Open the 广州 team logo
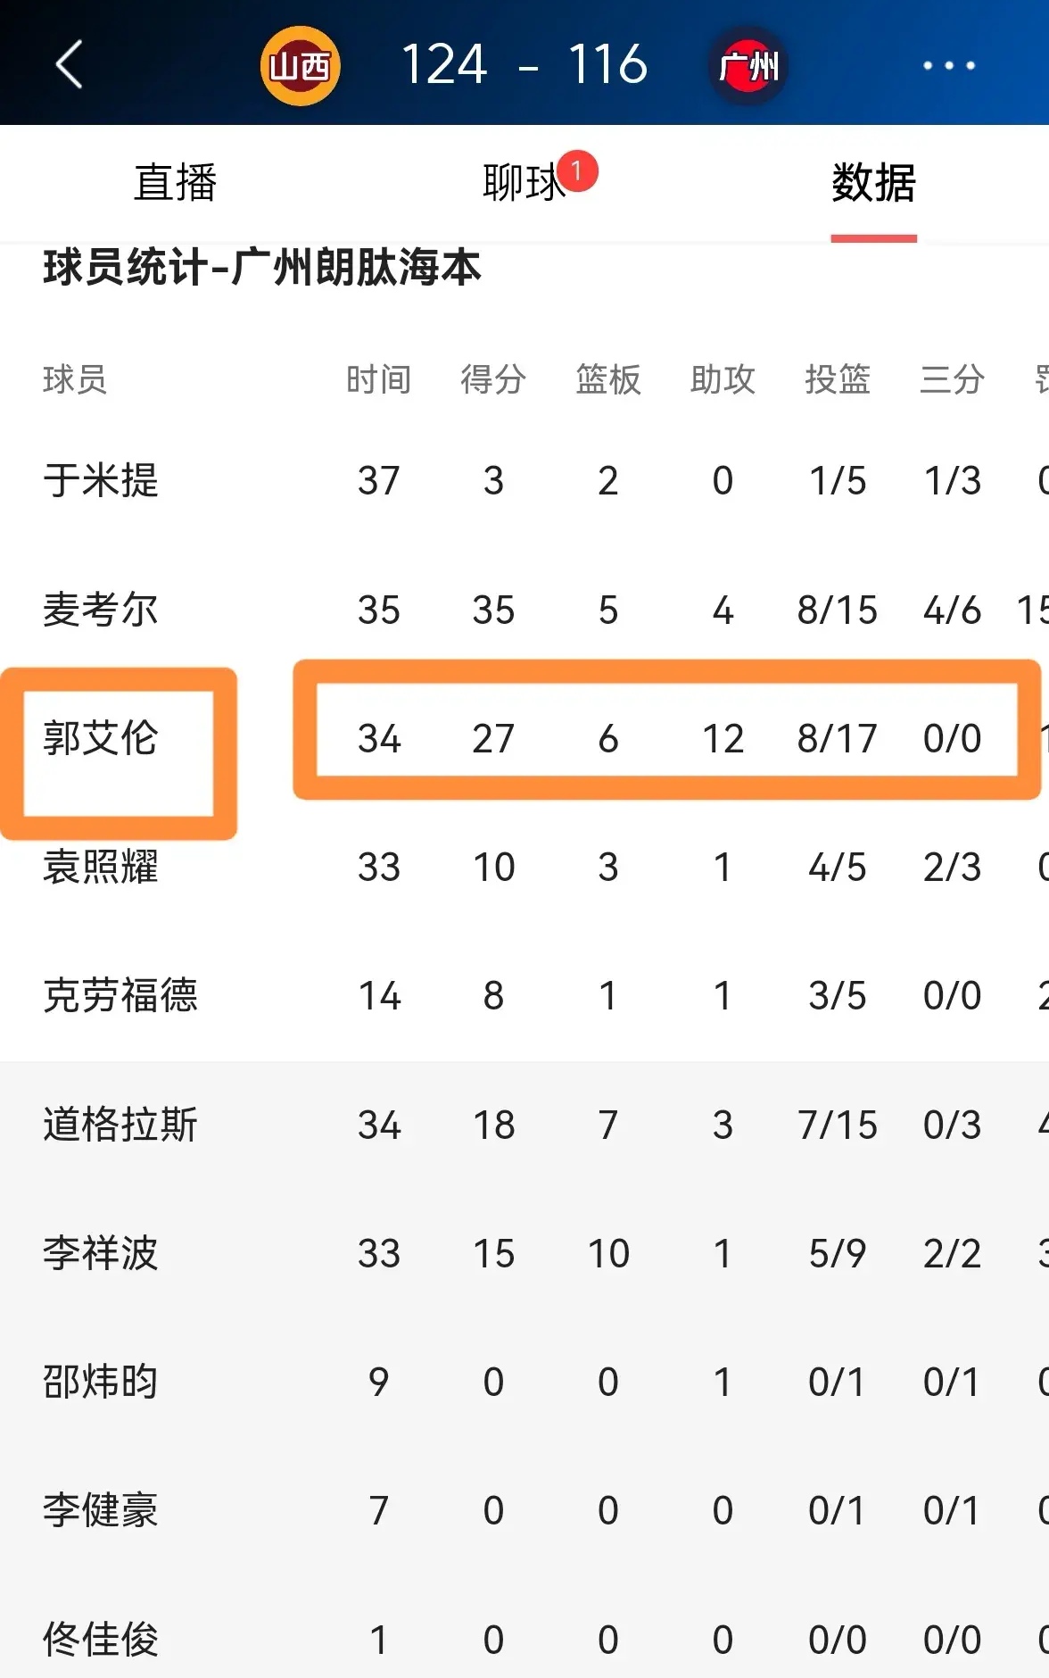1049x1678 pixels. click(x=749, y=65)
